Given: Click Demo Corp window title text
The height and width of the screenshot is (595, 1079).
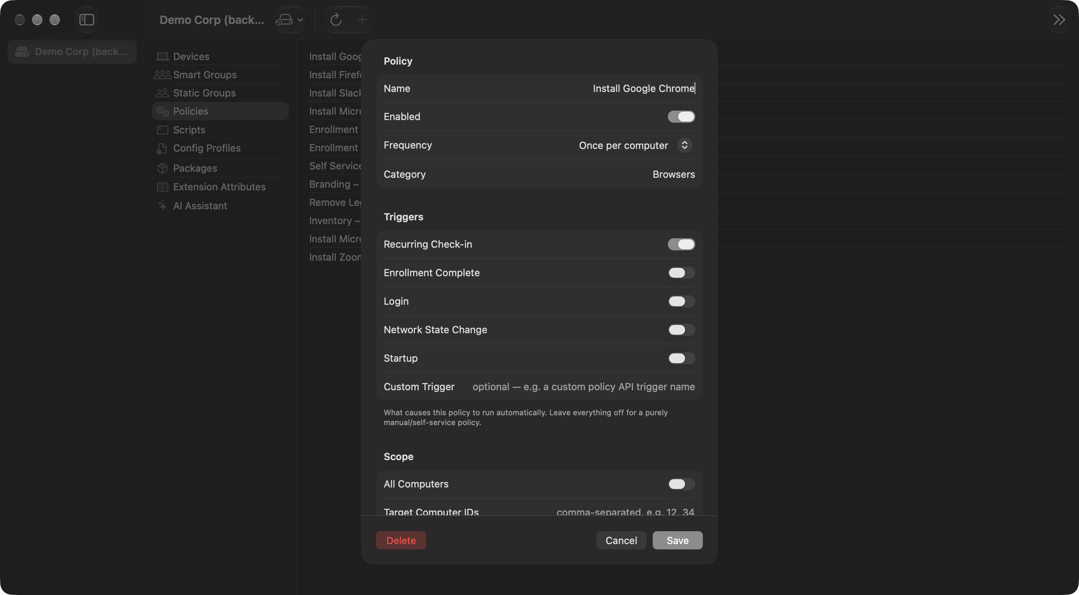Looking at the screenshot, I should pyautogui.click(x=212, y=20).
